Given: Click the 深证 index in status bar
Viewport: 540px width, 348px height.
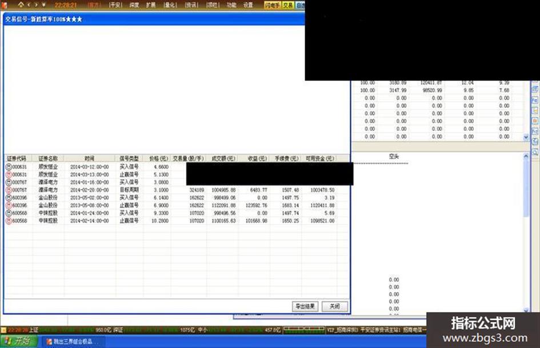Looking at the screenshot, I should (x=118, y=330).
